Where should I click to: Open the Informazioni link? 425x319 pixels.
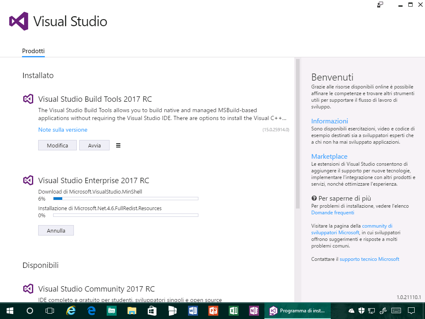(330, 121)
